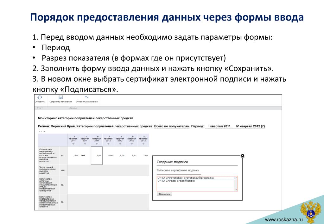The width and height of the screenshot is (324, 224).
Task: Open the IV квартал 2012 (7) period selector
Action: [250, 126]
